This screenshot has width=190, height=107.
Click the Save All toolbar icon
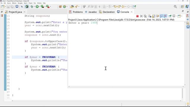pyautogui.click(x=12, y=7)
